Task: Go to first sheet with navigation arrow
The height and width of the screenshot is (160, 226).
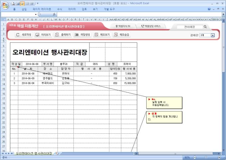Action: pyautogui.click(x=3, y=153)
